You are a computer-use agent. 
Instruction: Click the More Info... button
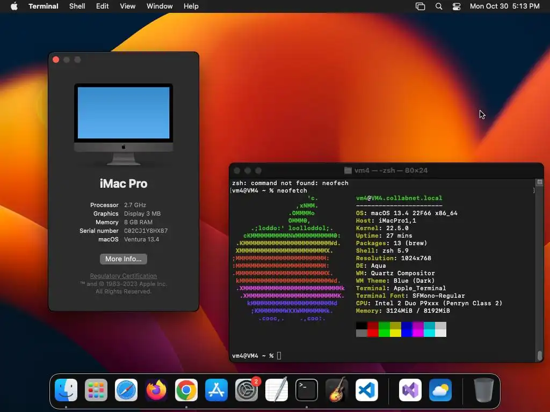(124, 259)
